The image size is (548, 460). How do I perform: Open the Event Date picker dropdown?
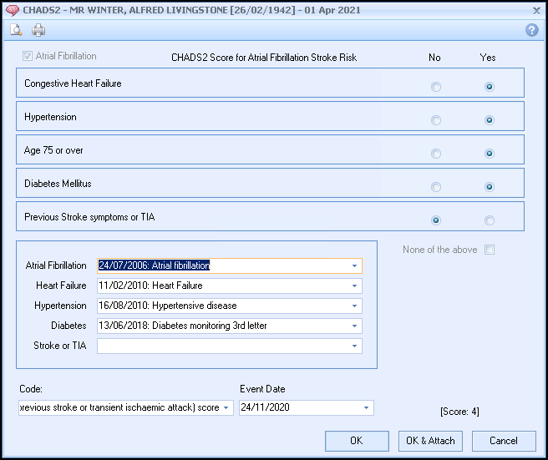(367, 408)
